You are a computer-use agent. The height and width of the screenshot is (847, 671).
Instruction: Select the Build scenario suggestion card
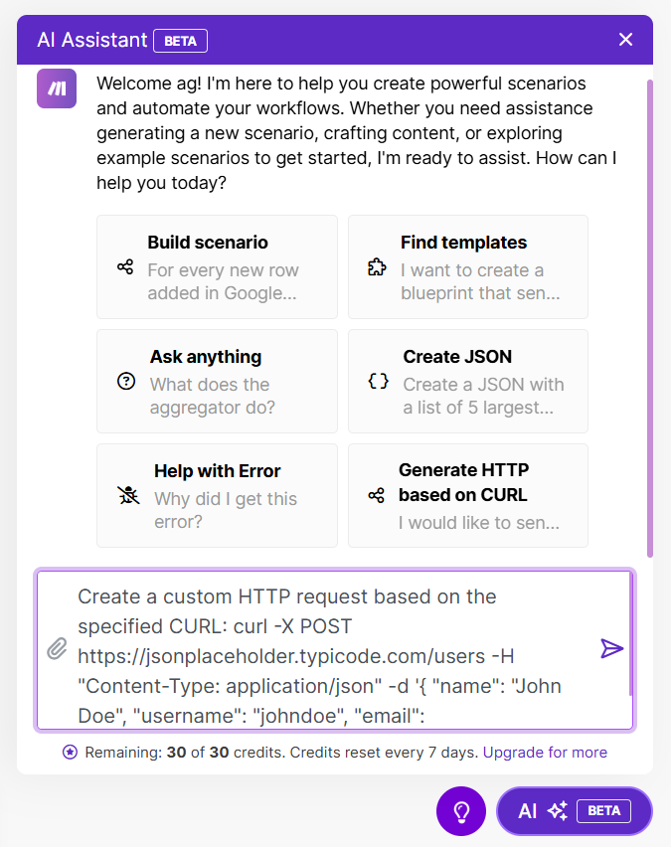tap(217, 267)
